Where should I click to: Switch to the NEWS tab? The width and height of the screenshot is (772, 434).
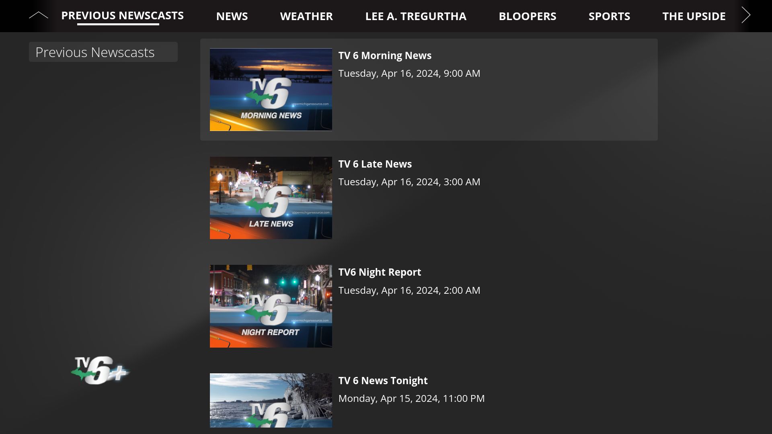pyautogui.click(x=232, y=16)
